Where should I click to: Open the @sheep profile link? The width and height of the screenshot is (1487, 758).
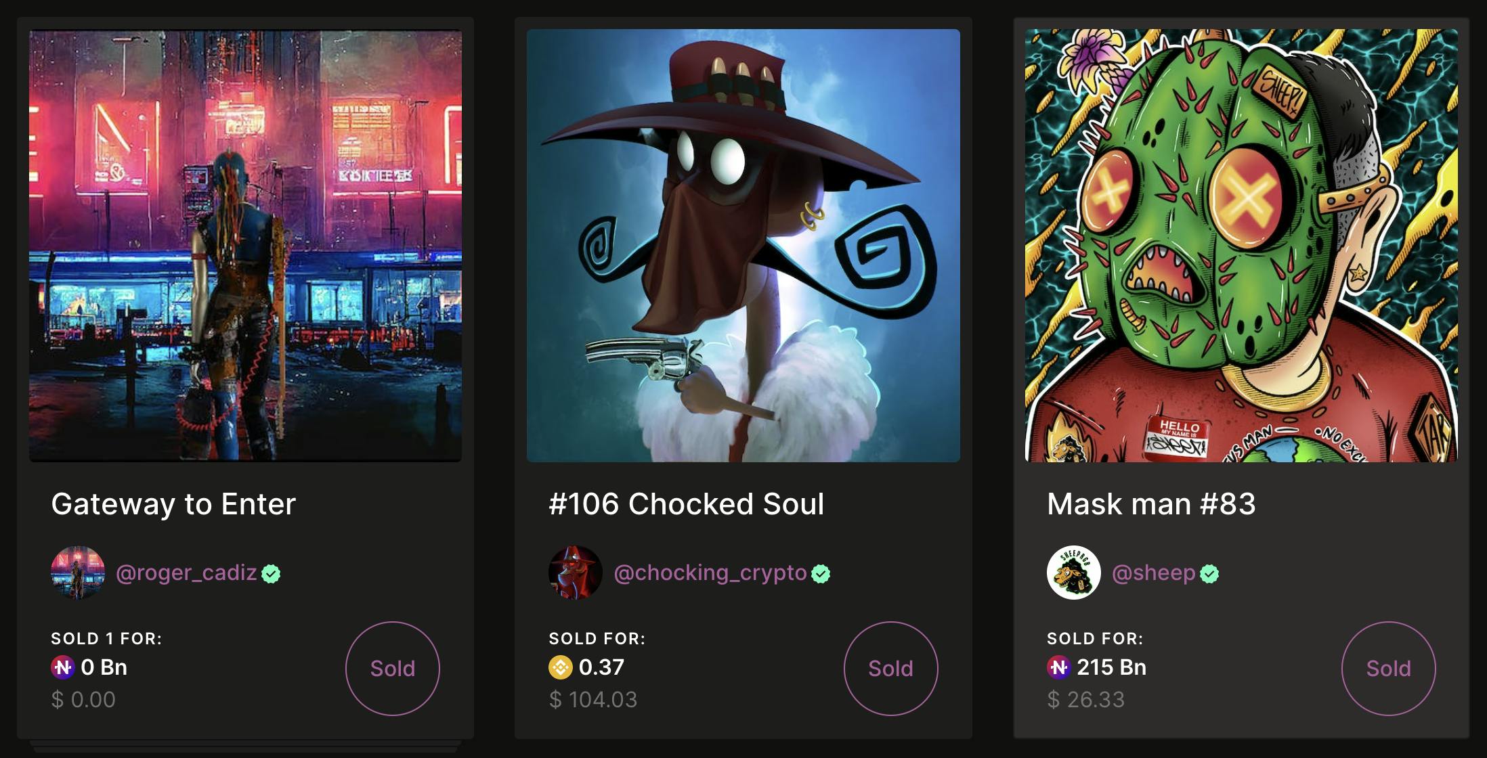pos(1154,573)
